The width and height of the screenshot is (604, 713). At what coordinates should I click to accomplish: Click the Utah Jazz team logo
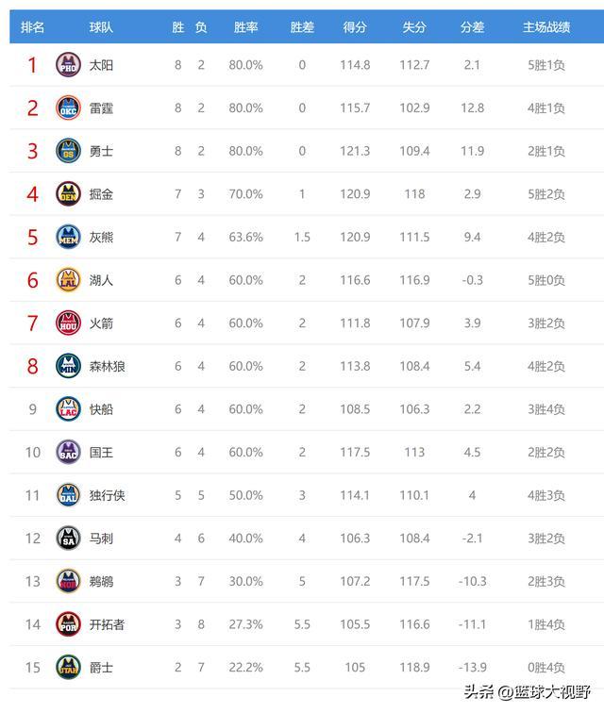click(x=68, y=667)
